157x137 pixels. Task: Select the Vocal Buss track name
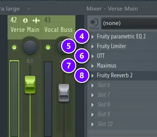click(x=59, y=30)
